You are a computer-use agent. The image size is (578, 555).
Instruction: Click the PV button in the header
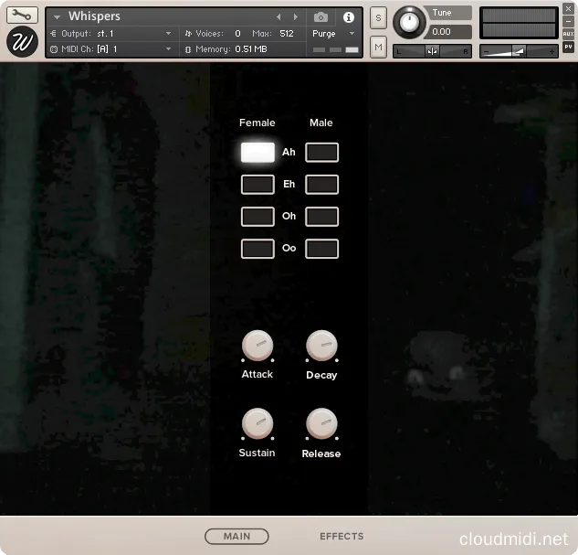pyautogui.click(x=568, y=46)
